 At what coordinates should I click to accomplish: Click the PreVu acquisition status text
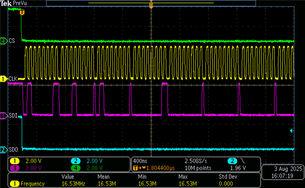pyautogui.click(x=20, y=3)
